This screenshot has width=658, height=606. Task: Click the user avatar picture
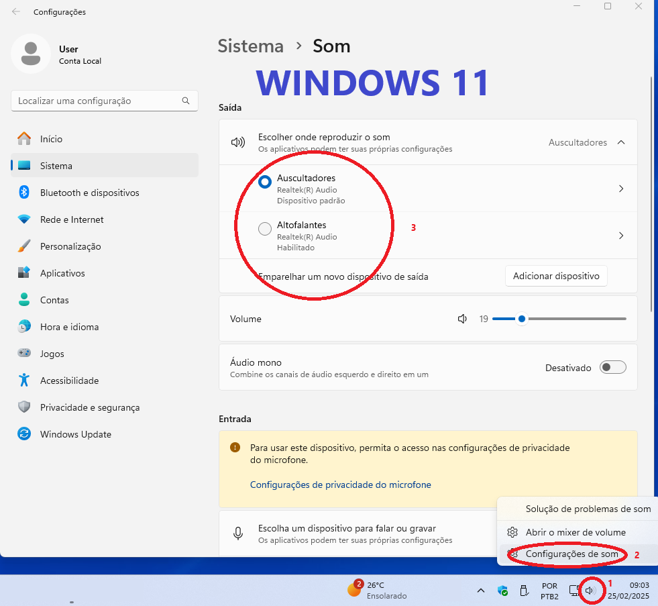click(x=31, y=54)
